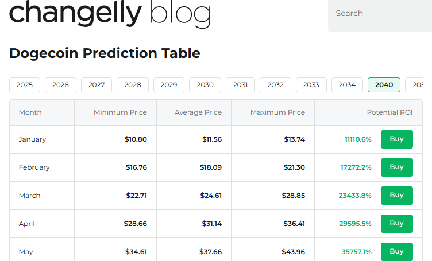The image size is (432, 261).
Task: Click the Potential ROI column header
Action: coord(389,112)
